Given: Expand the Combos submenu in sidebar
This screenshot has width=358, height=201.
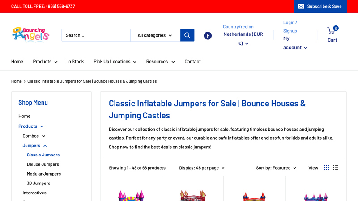Looking at the screenshot, I should 34,136.
